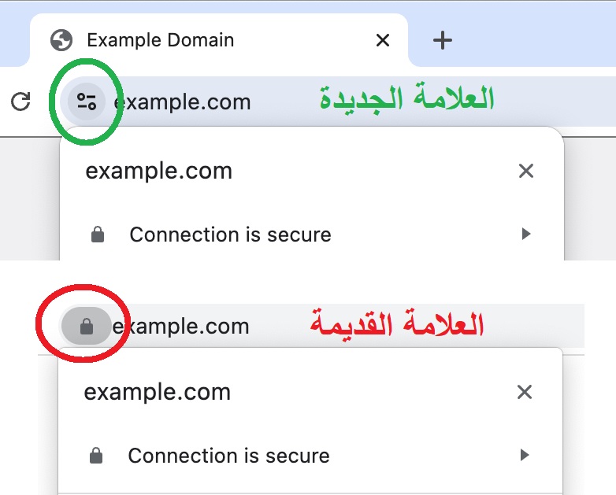The height and width of the screenshot is (495, 616).
Task: Expand connection details arrow in the old-lock popup
Action: 525,456
